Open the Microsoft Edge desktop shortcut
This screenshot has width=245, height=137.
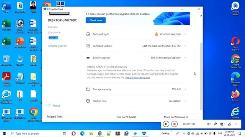(235, 79)
